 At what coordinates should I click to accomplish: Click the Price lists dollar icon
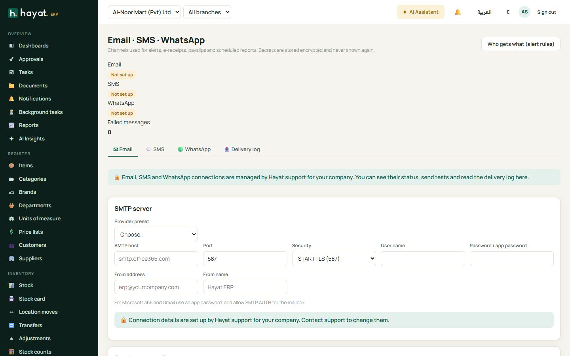11,232
